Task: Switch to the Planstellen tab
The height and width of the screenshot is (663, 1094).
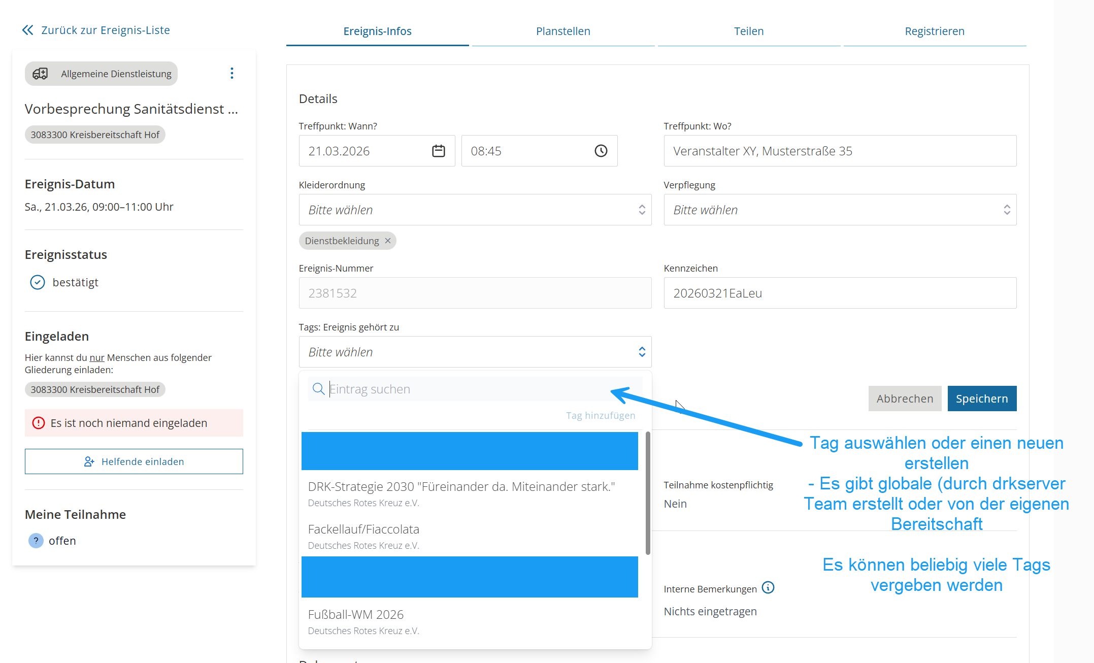Action: [563, 31]
